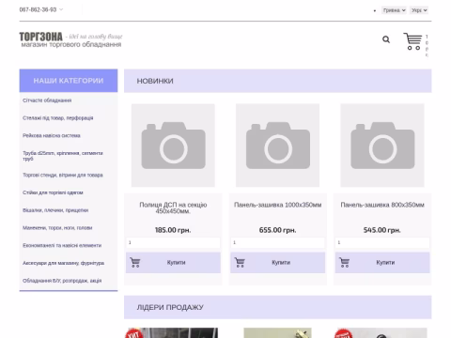Viewport: 451px width, 338px height.
Task: Open category Обладнання Б/У, розпродаж, акція
Action: (x=62, y=281)
